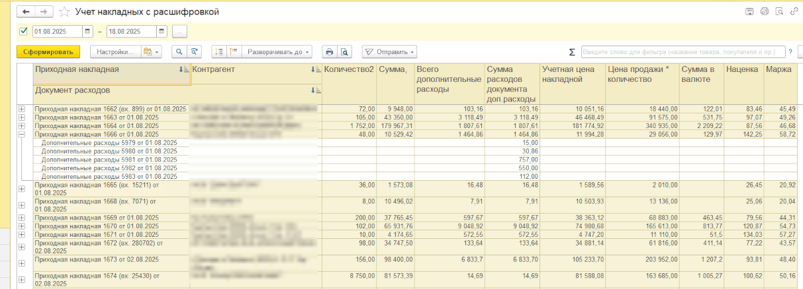Image resolution: width=803 pixels, height=289 pixels.
Task: Select Дополнительные расходы 5981 row
Action: point(109,159)
